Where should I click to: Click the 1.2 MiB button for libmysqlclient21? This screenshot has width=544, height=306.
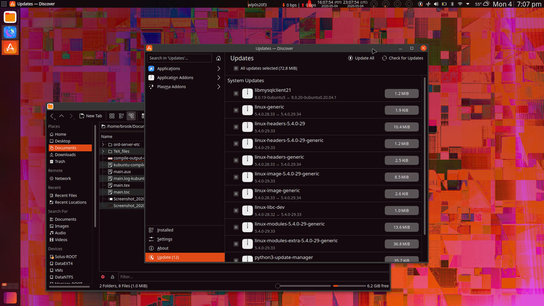tap(402, 93)
